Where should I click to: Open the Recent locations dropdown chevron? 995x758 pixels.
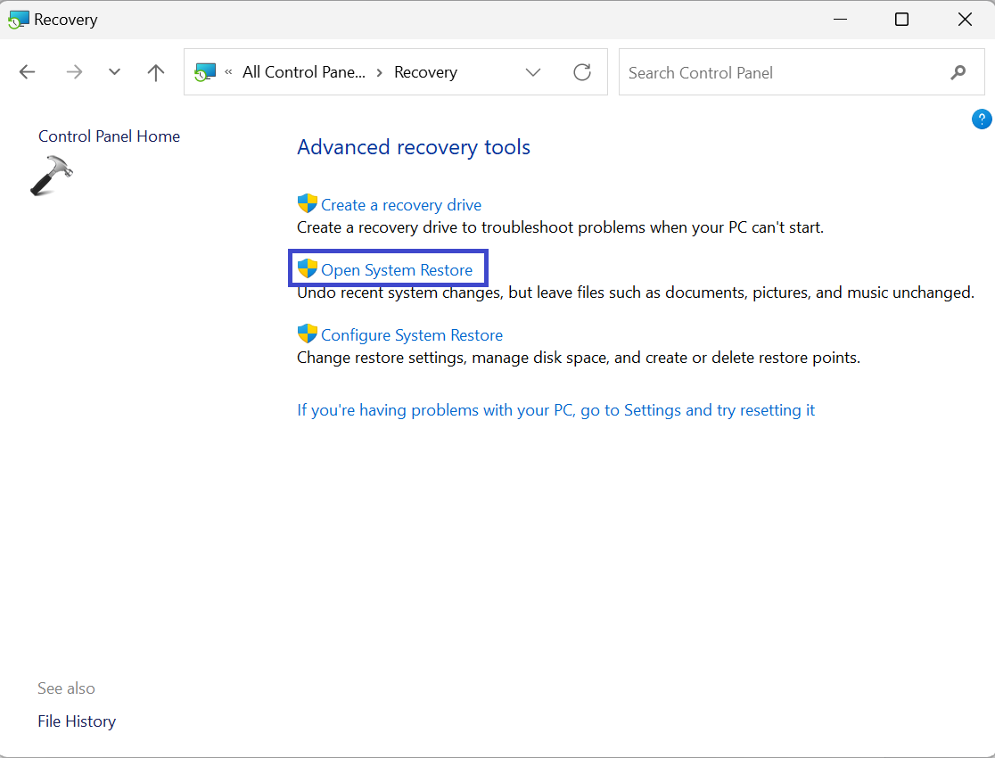point(114,72)
